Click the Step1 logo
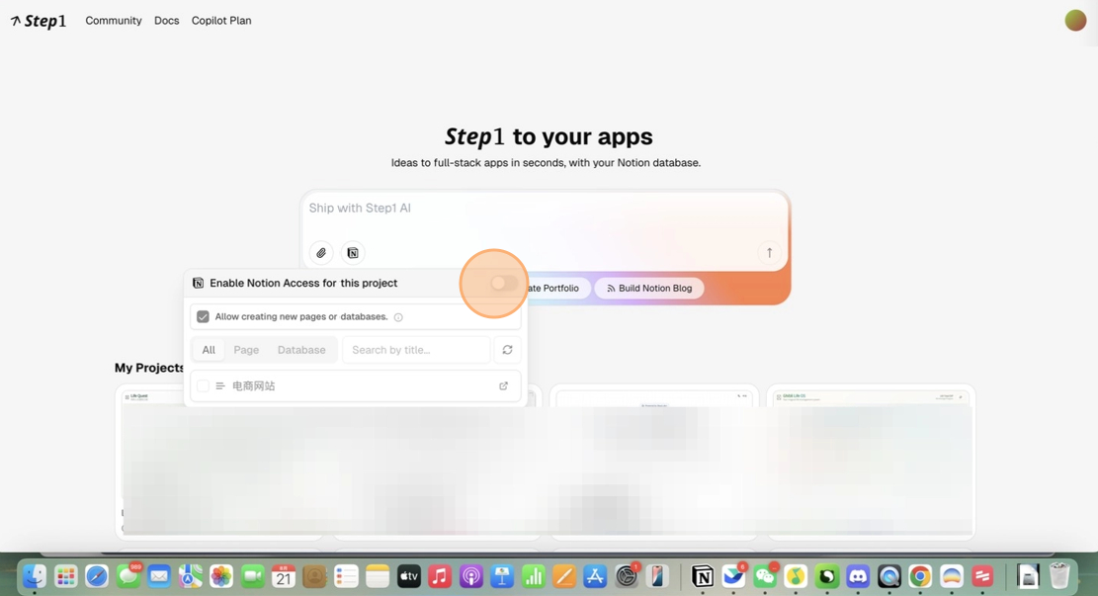This screenshot has width=1098, height=596. click(39, 21)
